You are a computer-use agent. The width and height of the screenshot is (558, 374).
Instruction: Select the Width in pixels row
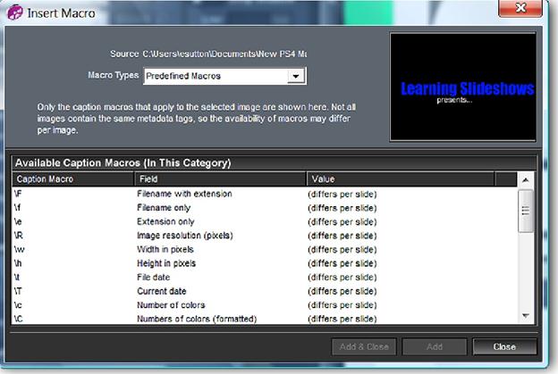[265, 249]
